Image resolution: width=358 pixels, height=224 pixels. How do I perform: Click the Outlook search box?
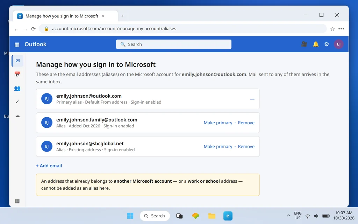tap(173, 44)
